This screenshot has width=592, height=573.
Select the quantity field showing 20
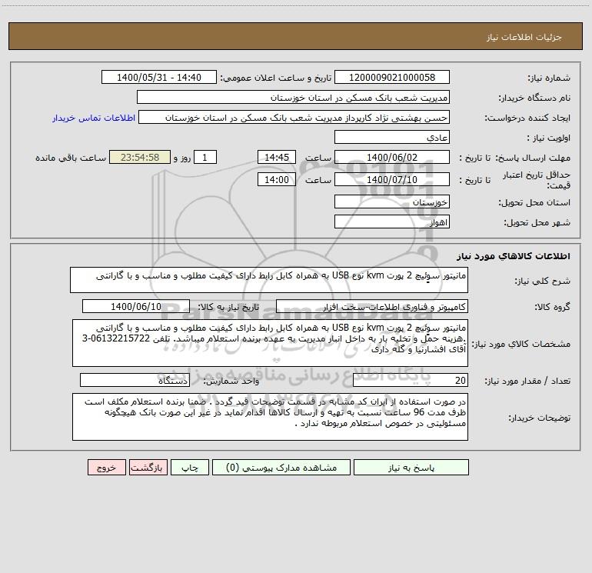411,380
